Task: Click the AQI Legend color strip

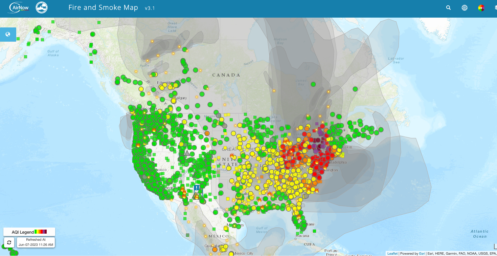Action: pos(41,232)
